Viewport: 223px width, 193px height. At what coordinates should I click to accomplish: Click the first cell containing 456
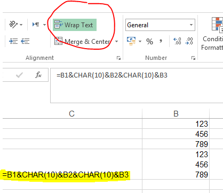coord(176,134)
